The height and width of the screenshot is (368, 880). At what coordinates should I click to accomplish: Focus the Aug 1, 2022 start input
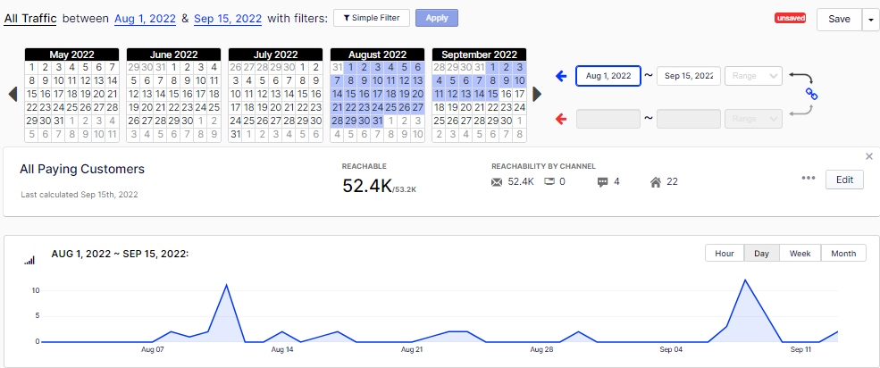click(608, 76)
